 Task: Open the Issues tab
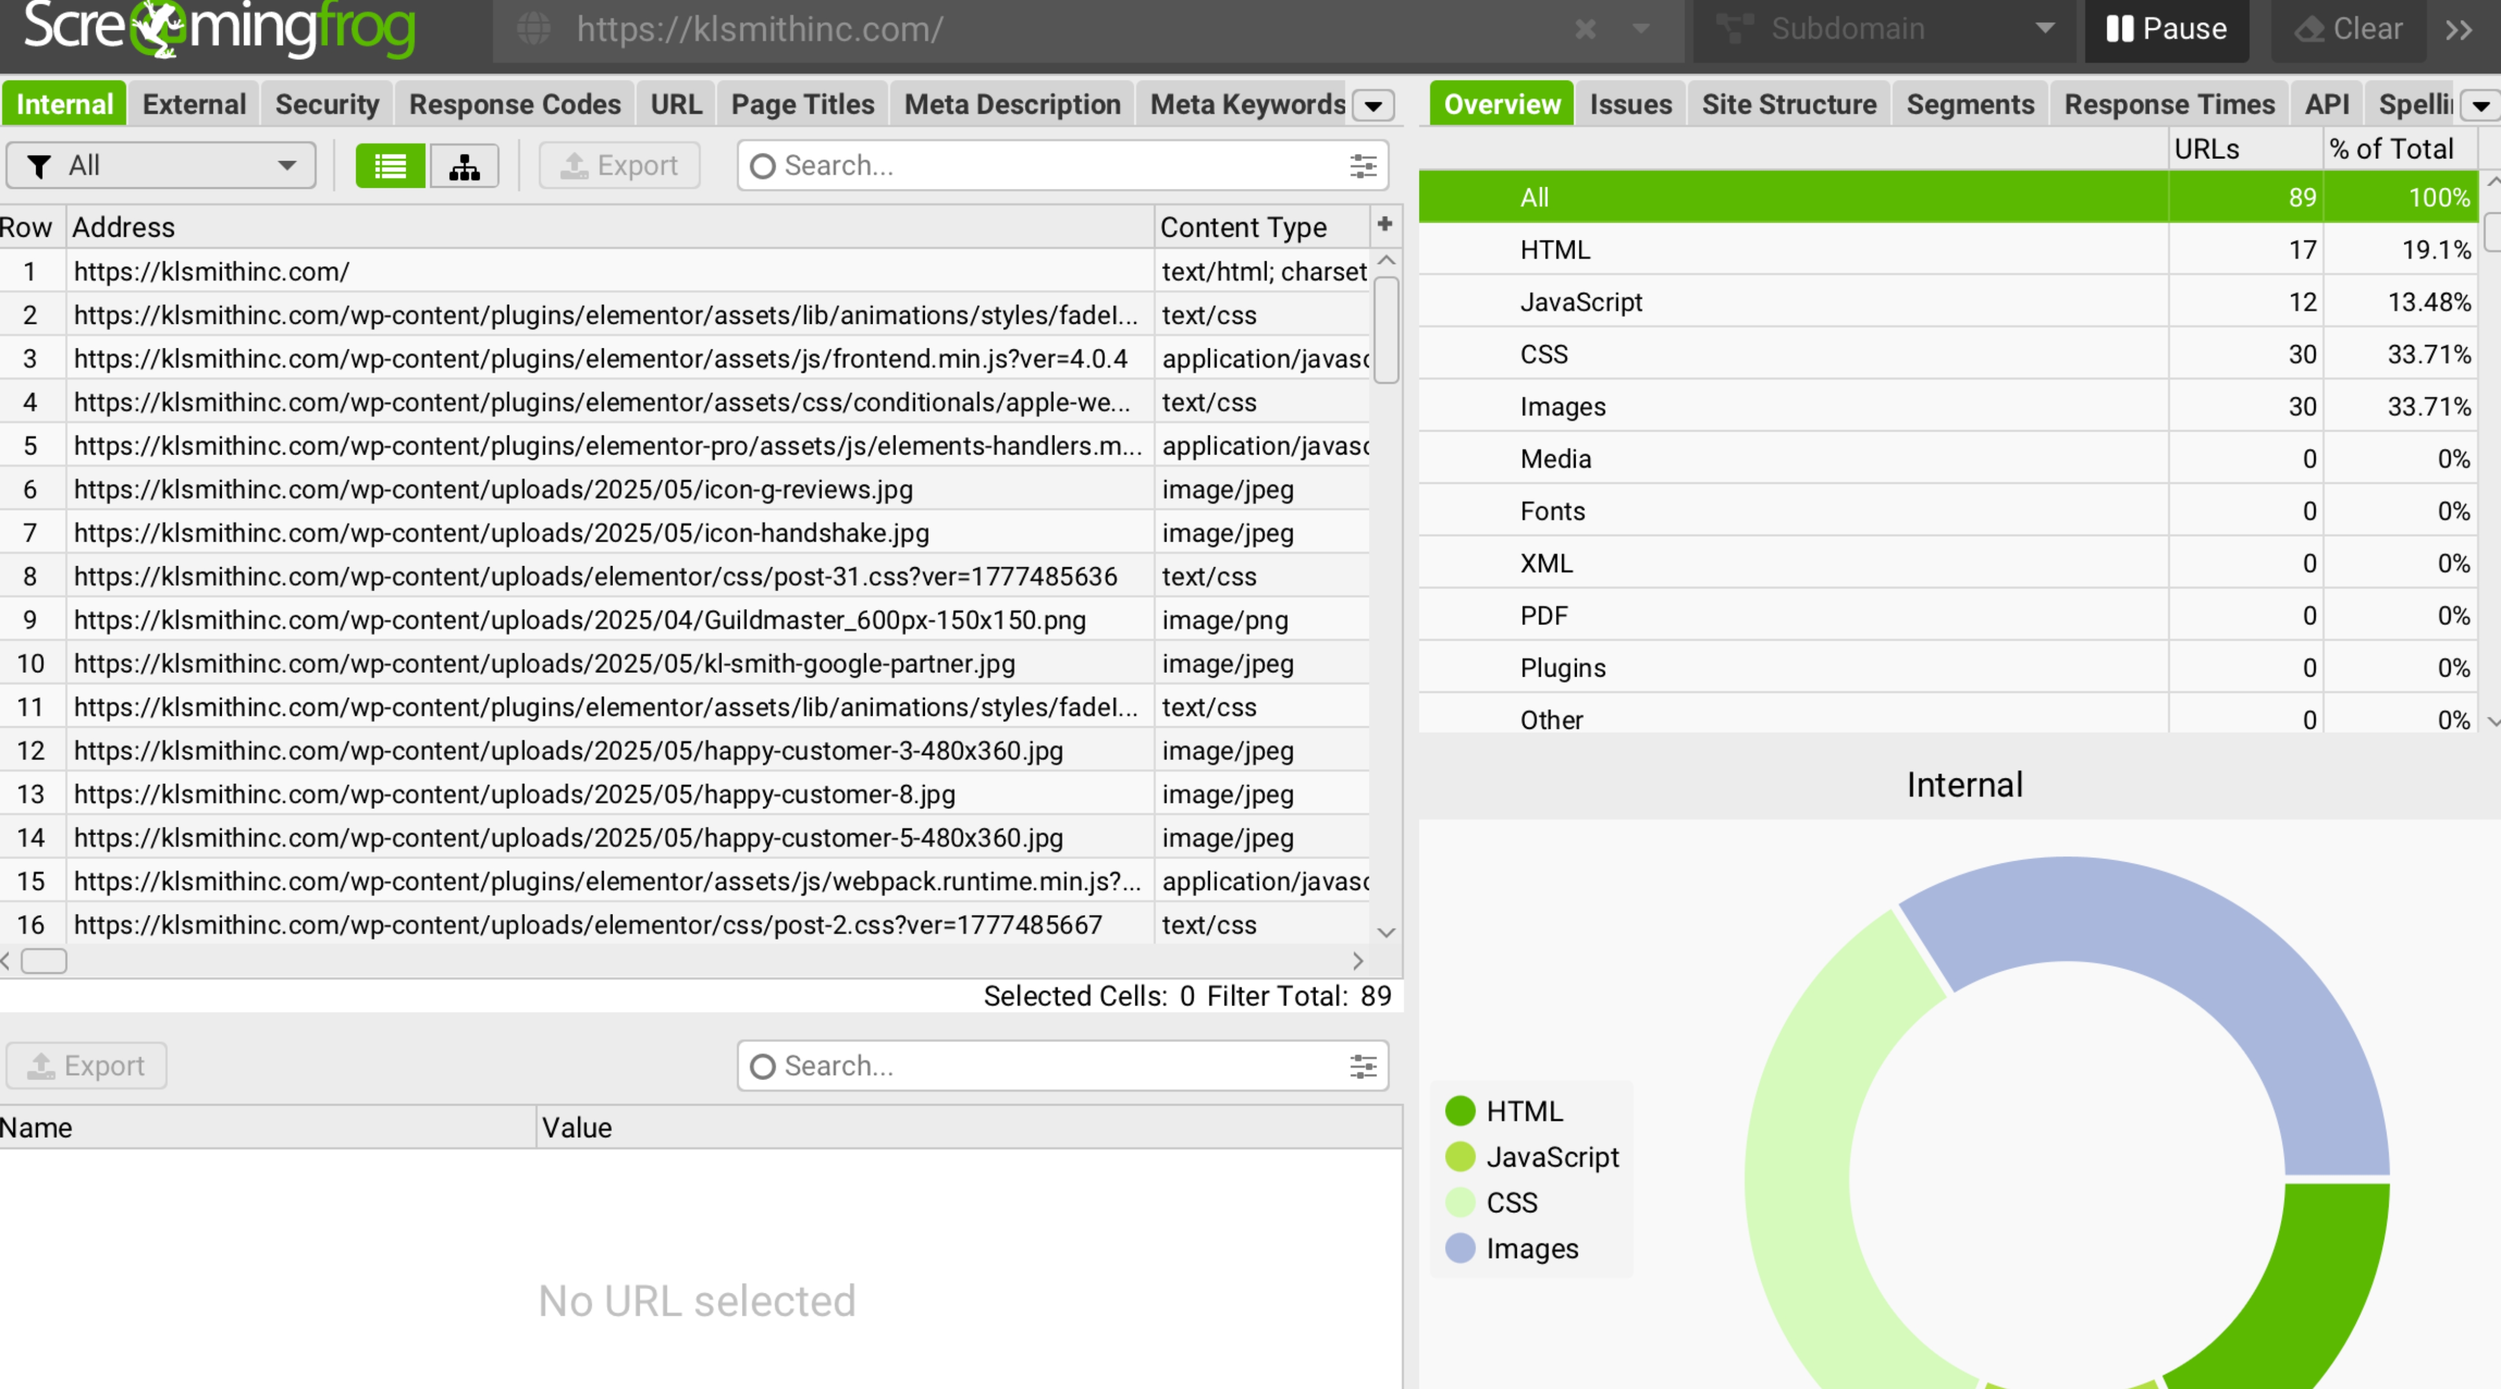pos(1630,104)
